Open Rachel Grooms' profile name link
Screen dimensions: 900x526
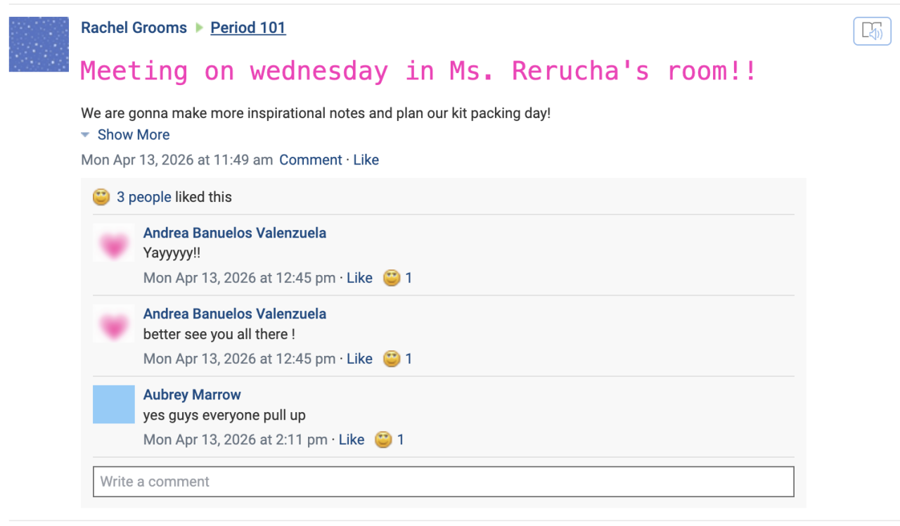[x=134, y=28]
